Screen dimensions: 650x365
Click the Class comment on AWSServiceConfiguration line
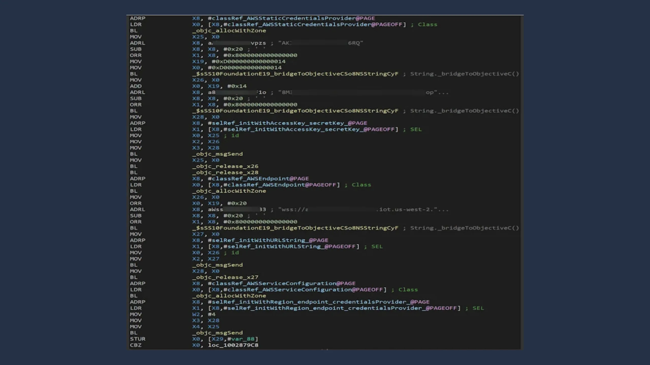click(x=408, y=290)
